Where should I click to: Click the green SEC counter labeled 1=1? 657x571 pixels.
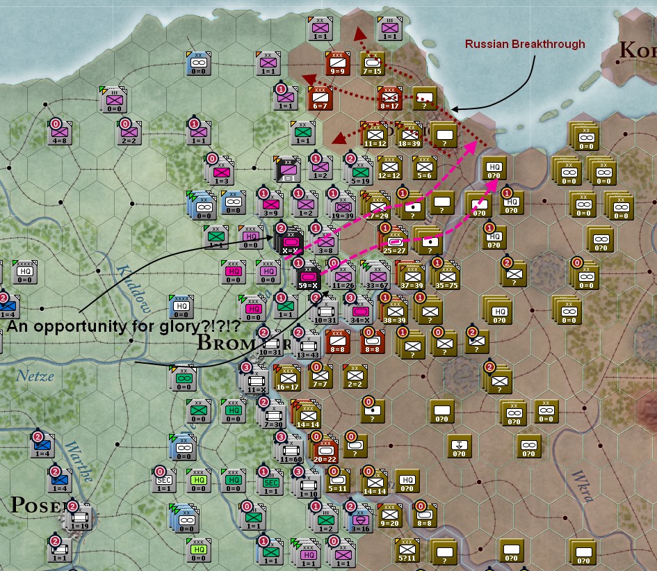pyautogui.click(x=270, y=483)
